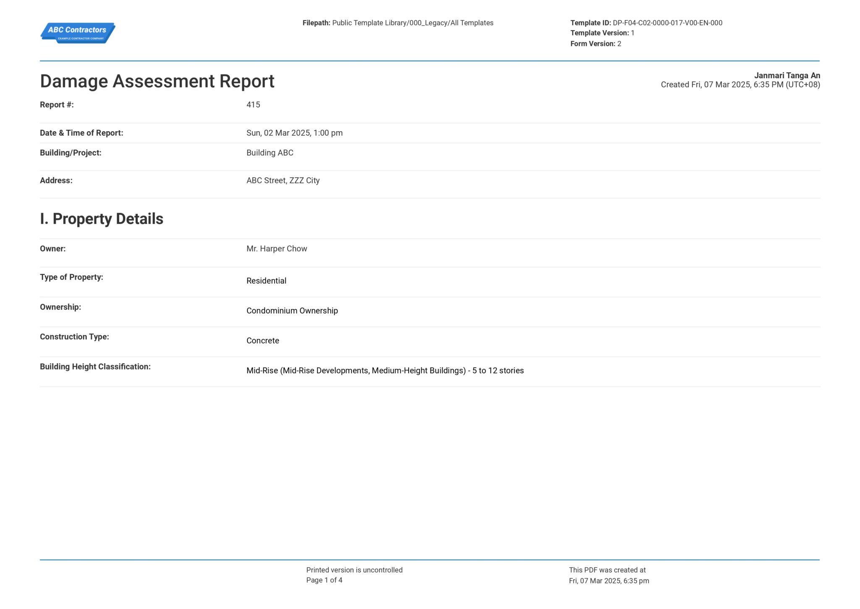Select the Damage Assessment Report title

tap(157, 81)
